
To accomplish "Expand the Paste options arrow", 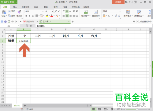I will tap(6, 16).
